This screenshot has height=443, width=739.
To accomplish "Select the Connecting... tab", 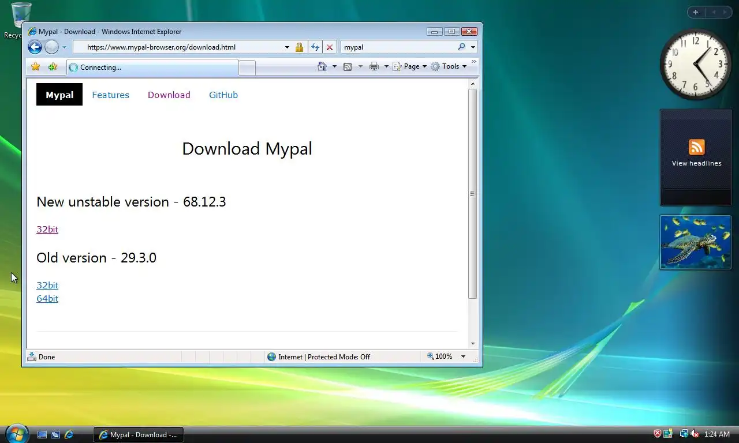I will 152,67.
